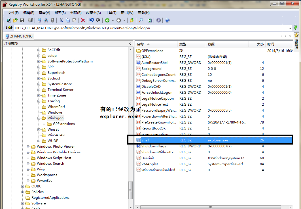Click the copy icon in toolbar
The image size is (301, 209).
68,20
